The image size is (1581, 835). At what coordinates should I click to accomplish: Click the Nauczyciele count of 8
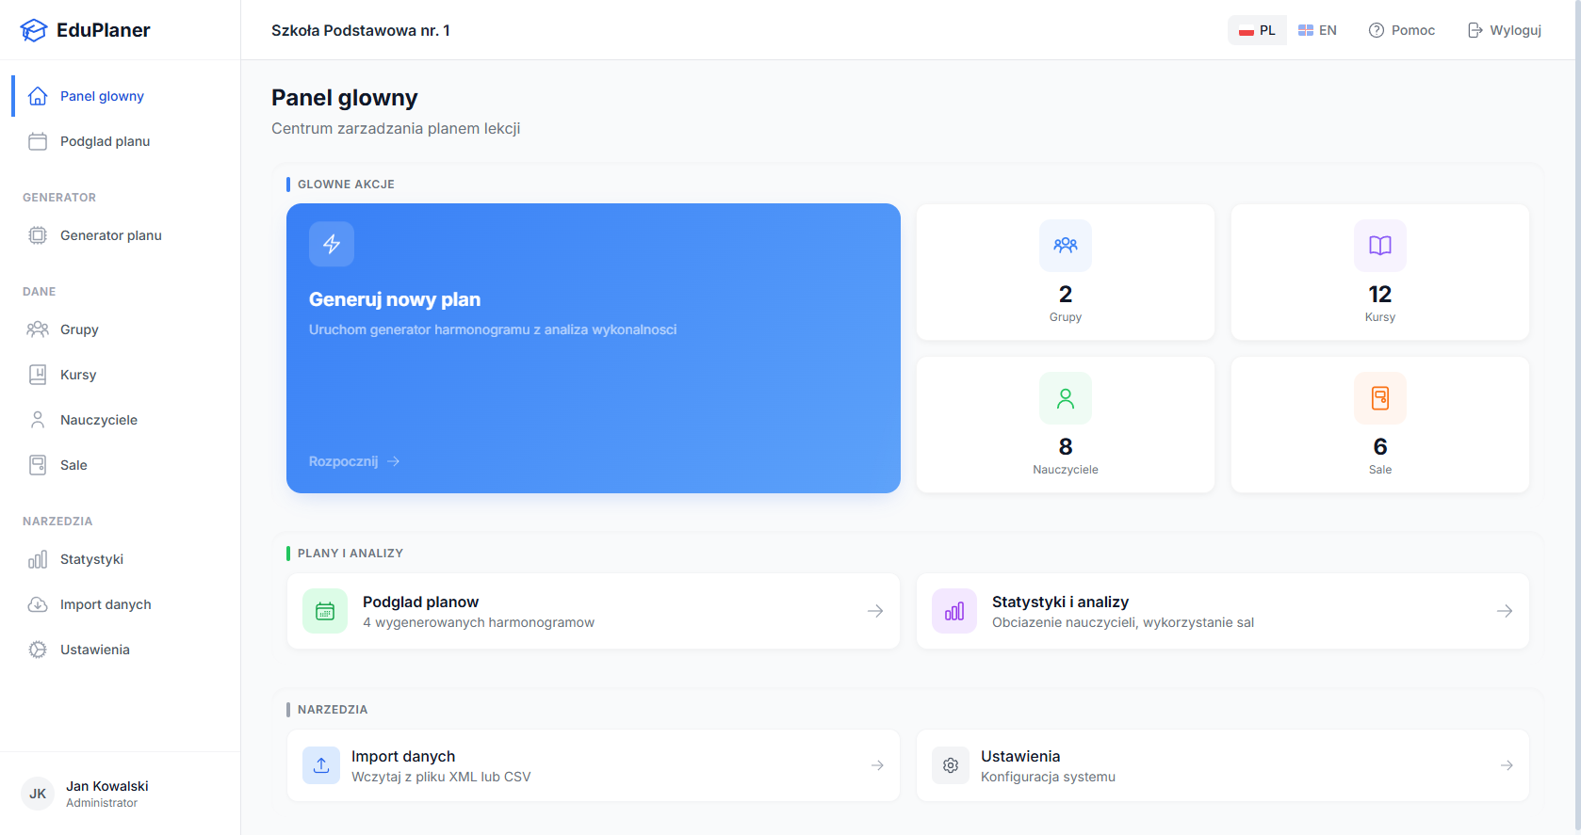pyautogui.click(x=1066, y=446)
